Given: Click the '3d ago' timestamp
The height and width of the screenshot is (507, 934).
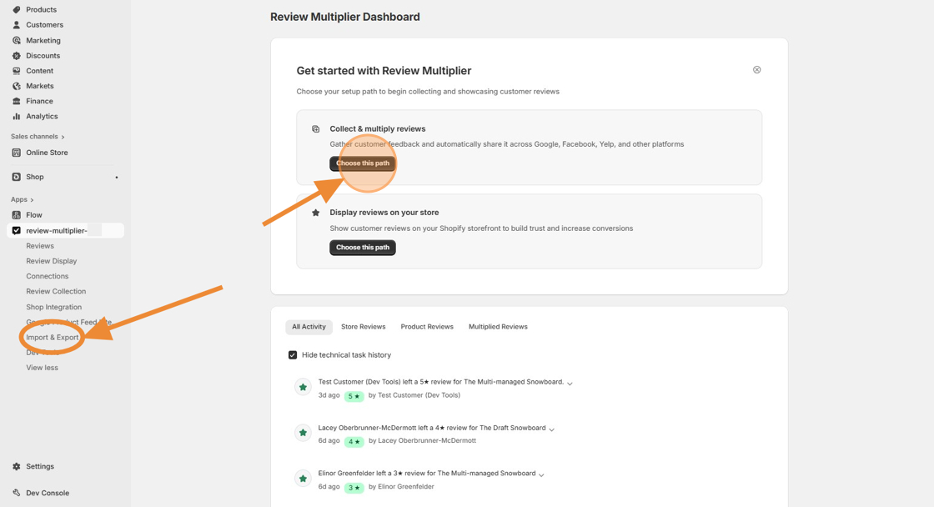Looking at the screenshot, I should pos(329,395).
